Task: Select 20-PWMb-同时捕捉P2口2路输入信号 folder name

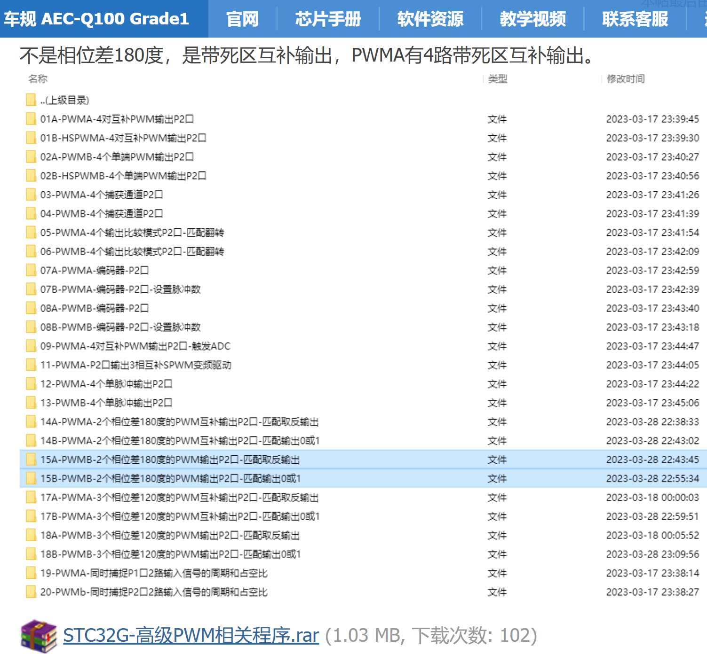Action: tap(154, 592)
